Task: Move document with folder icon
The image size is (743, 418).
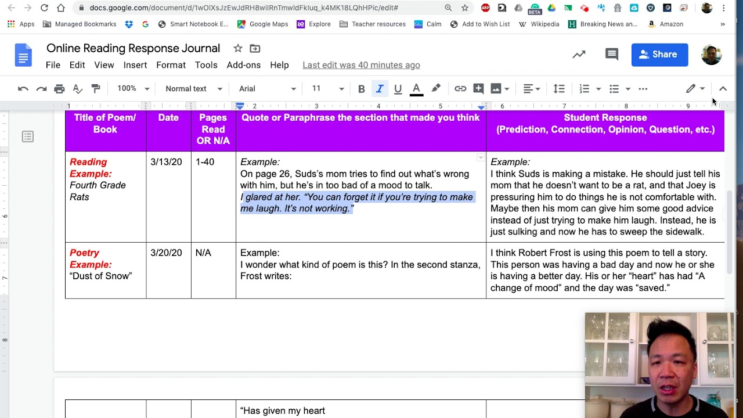Action: click(x=255, y=48)
